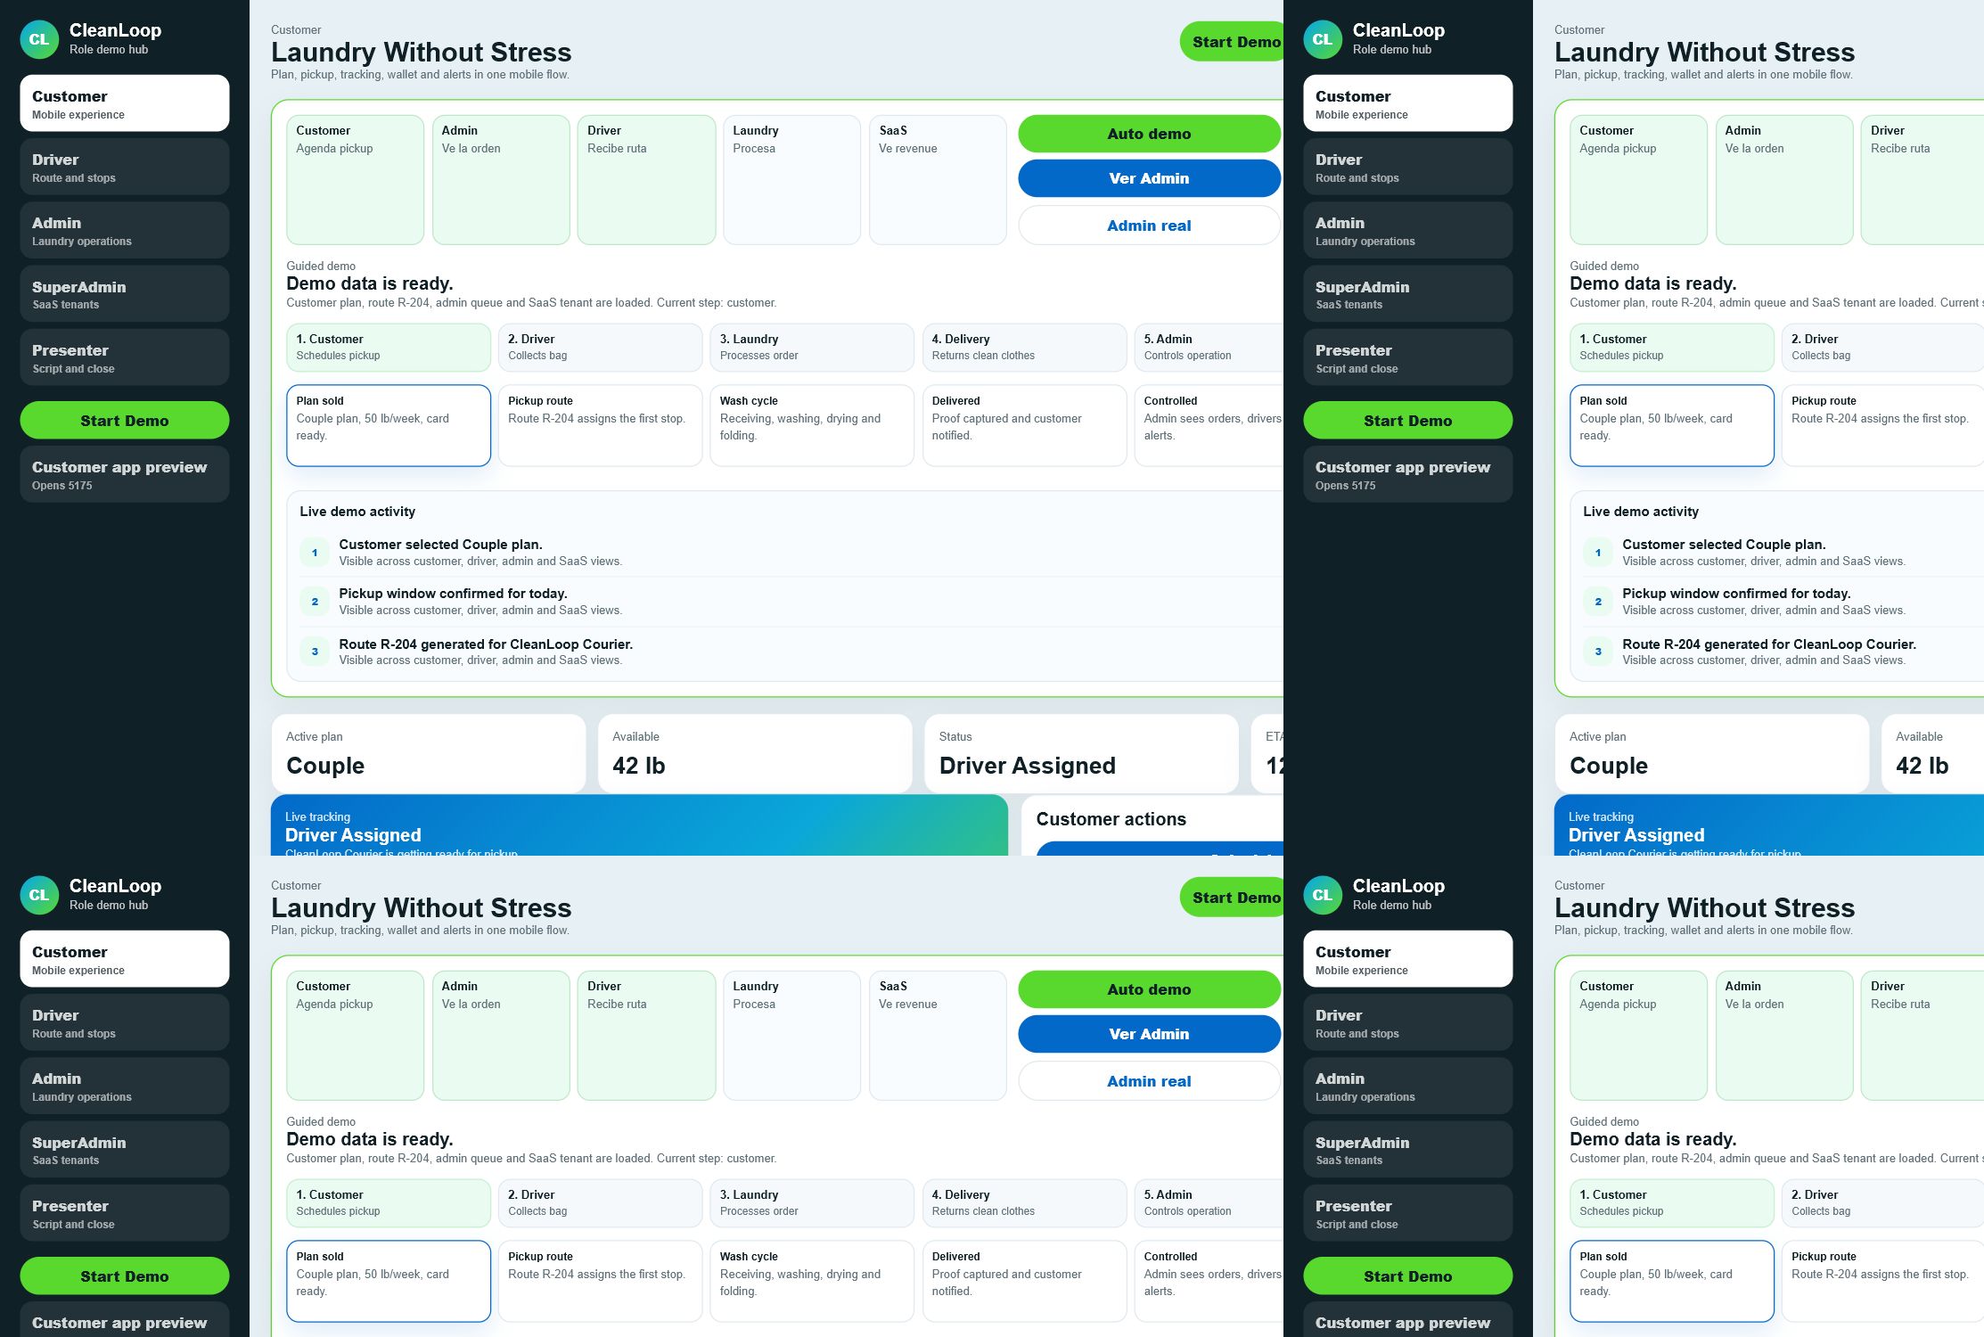The image size is (1984, 1337).
Task: Select step 2. Driver in upper-right panel
Action: pyautogui.click(x=1882, y=347)
